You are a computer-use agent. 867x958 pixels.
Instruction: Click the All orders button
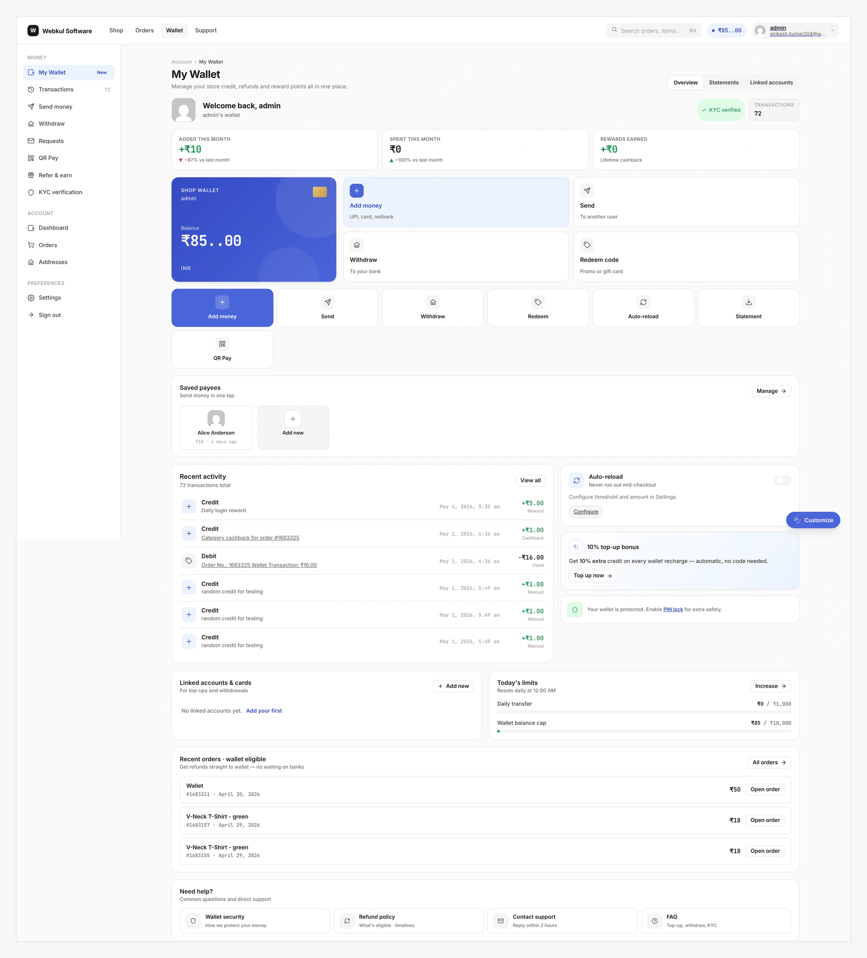[769, 763]
